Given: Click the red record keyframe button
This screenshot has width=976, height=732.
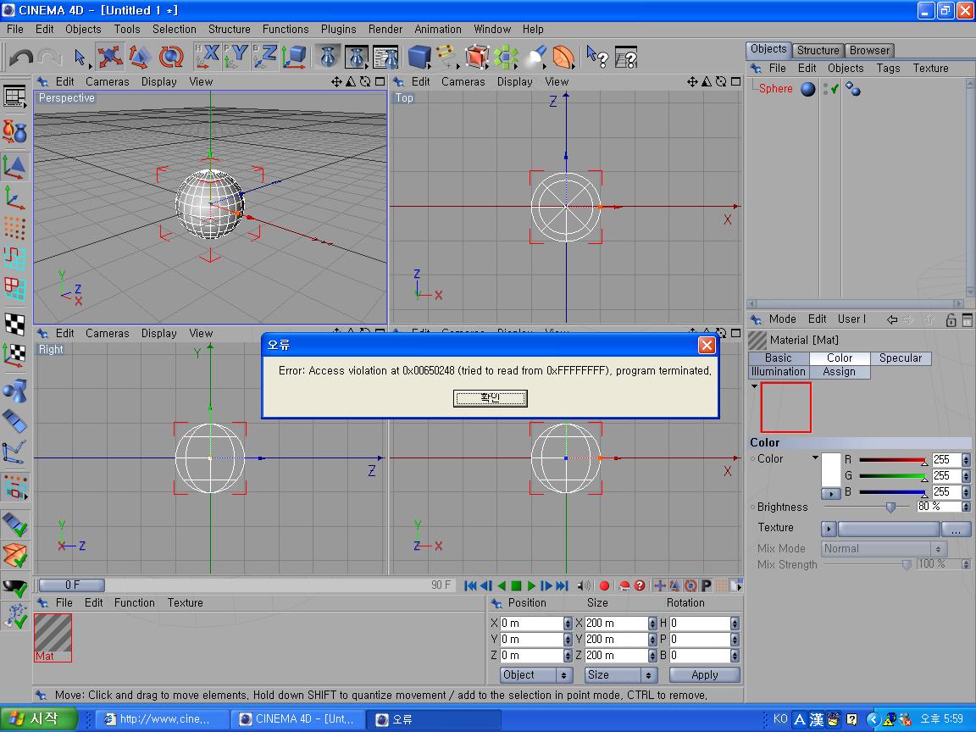Looking at the screenshot, I should click(x=604, y=585).
